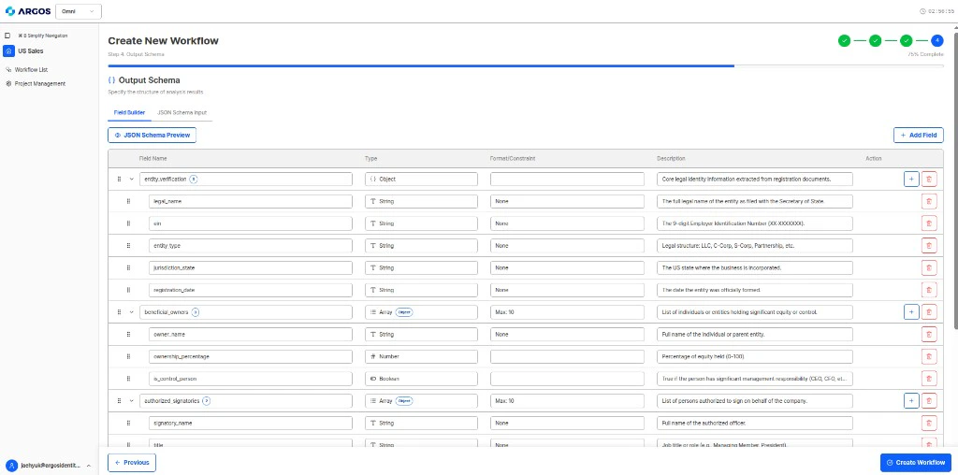Edit the is_control_person description field
This screenshot has height=475, width=958.
tap(755, 379)
